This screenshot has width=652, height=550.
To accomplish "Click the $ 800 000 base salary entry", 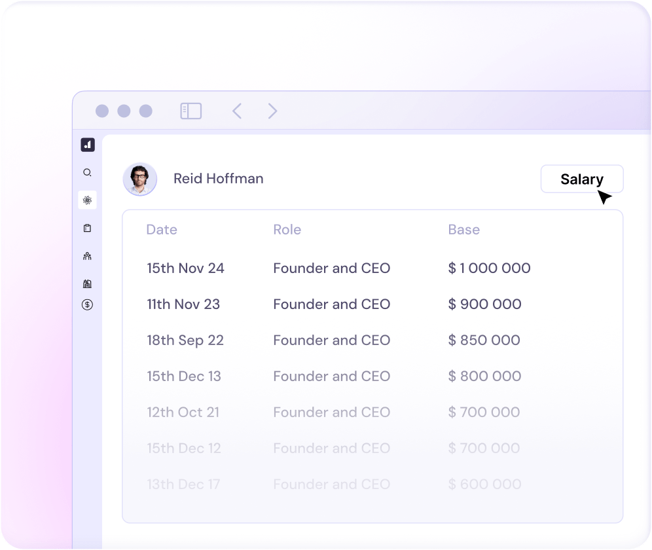I will click(484, 376).
